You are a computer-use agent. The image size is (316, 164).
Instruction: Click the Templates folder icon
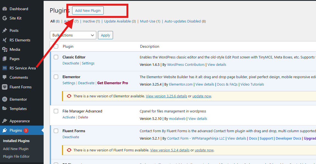5,109
